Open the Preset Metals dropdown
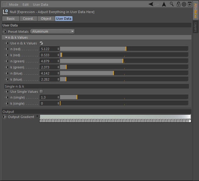Screen dimensions: 199x181 point(52,31)
